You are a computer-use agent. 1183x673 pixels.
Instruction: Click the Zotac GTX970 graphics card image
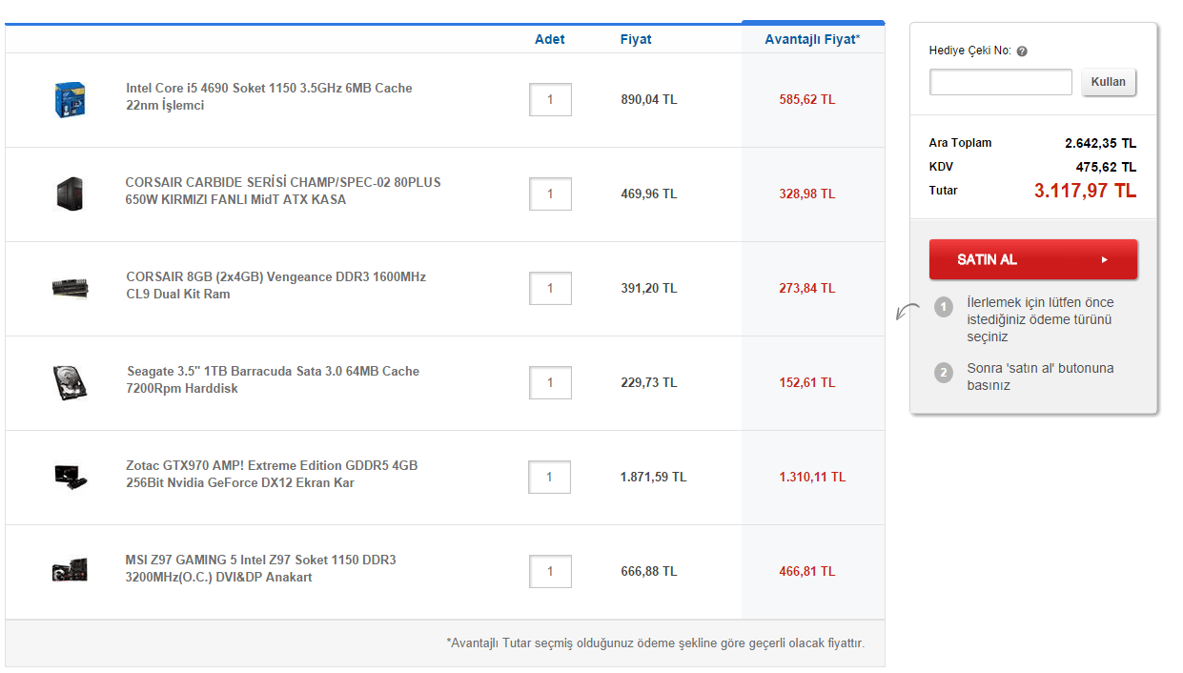pos(71,477)
